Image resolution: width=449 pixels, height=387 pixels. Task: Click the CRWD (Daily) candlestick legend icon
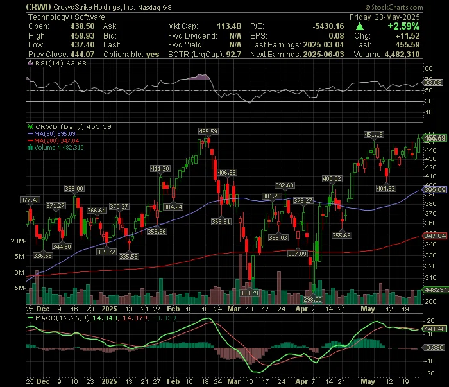pyautogui.click(x=30, y=126)
